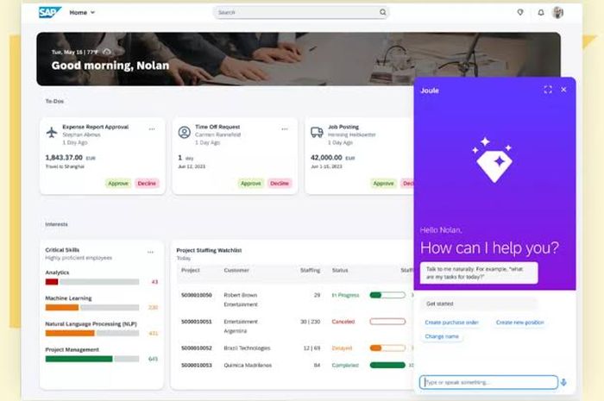
Task: Click Quimica Madrilenos customer cell
Action: (248, 365)
